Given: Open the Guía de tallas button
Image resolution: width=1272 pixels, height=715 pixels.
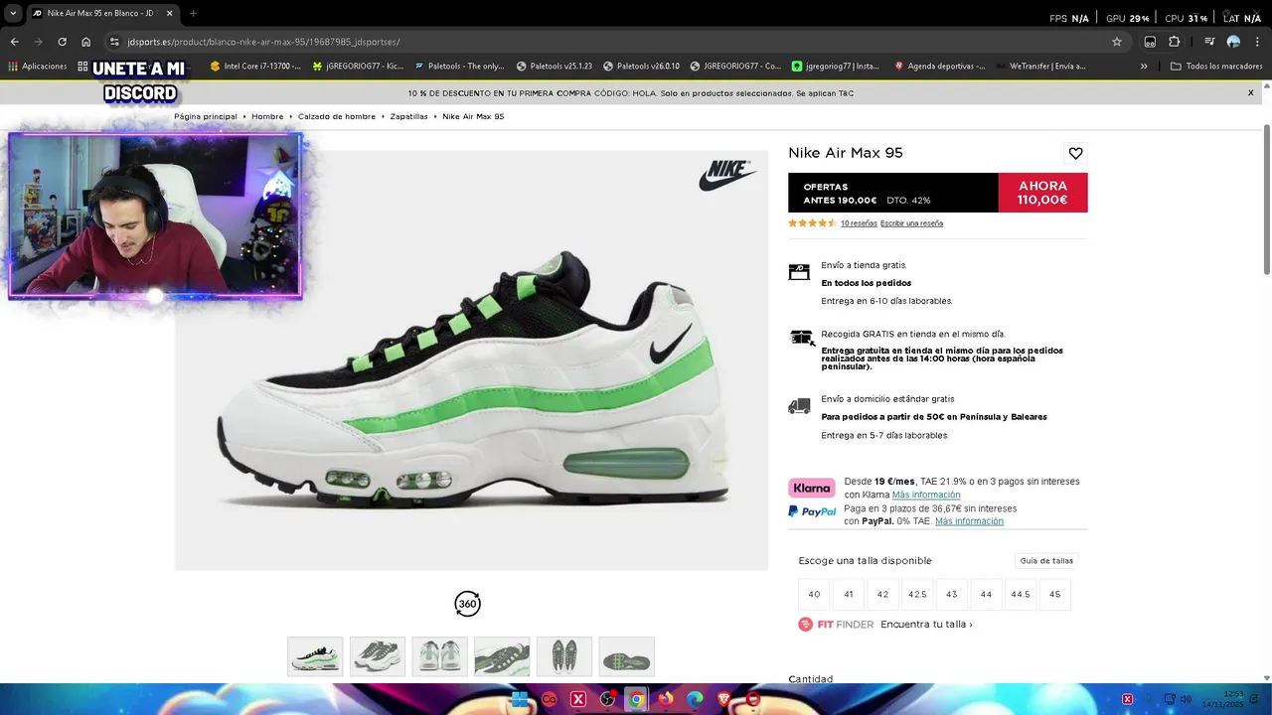Looking at the screenshot, I should [x=1046, y=561].
